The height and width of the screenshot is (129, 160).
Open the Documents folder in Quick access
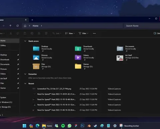(126, 48)
